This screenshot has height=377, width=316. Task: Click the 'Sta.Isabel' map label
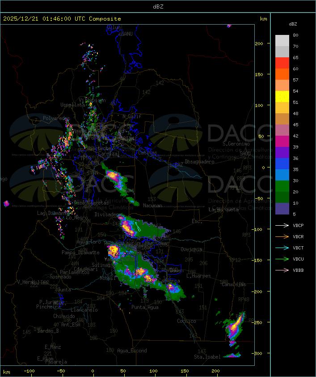pos(207,357)
